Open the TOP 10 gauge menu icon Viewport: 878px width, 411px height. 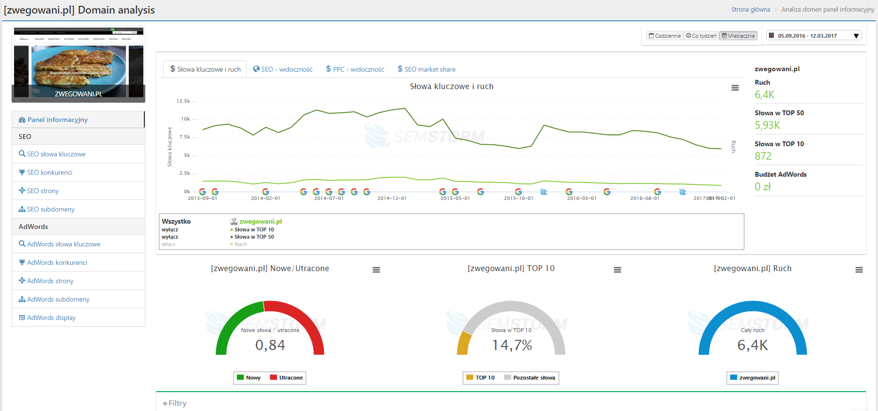pos(617,270)
